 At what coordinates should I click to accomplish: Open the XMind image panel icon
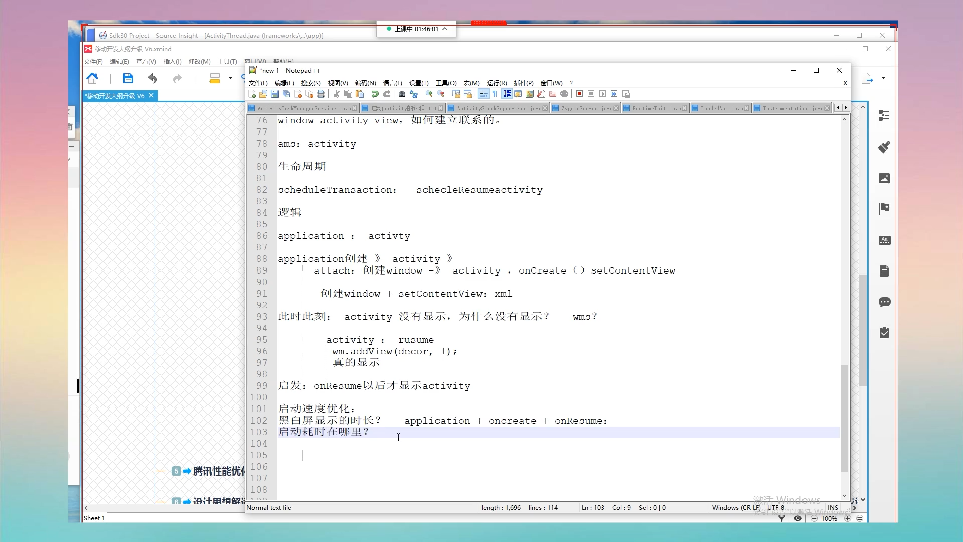pos(884,178)
